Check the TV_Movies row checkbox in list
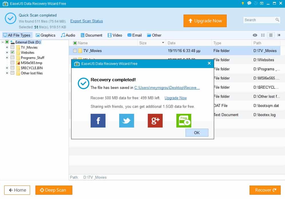285x199 pixels. [x=75, y=51]
